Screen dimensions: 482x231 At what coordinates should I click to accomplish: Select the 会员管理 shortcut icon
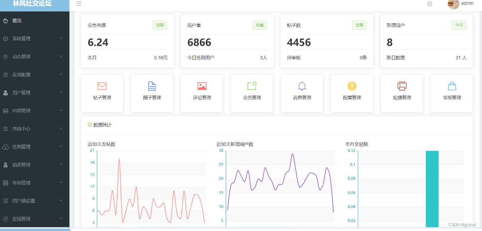tap(252, 85)
